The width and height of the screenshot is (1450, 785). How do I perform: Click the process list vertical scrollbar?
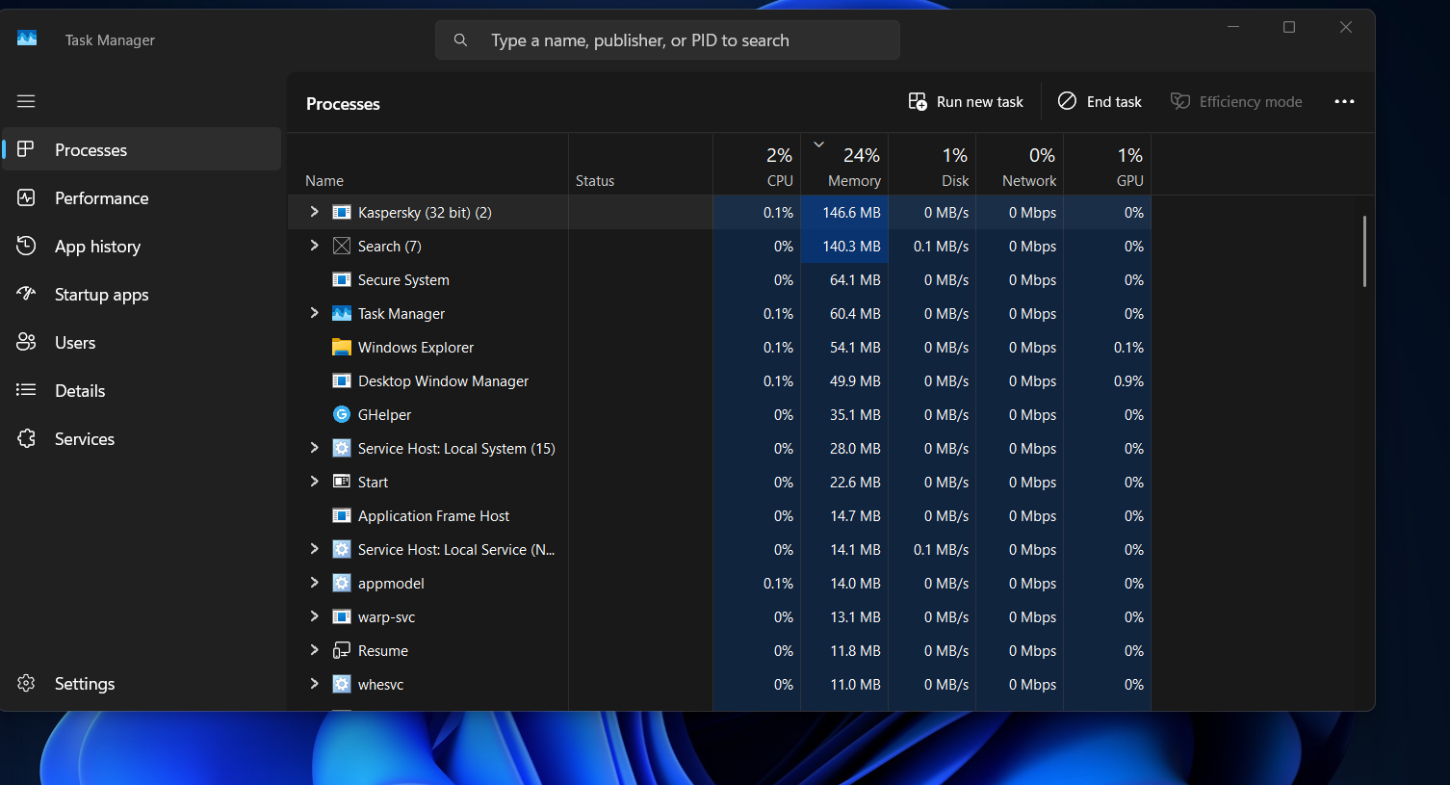click(x=1364, y=250)
